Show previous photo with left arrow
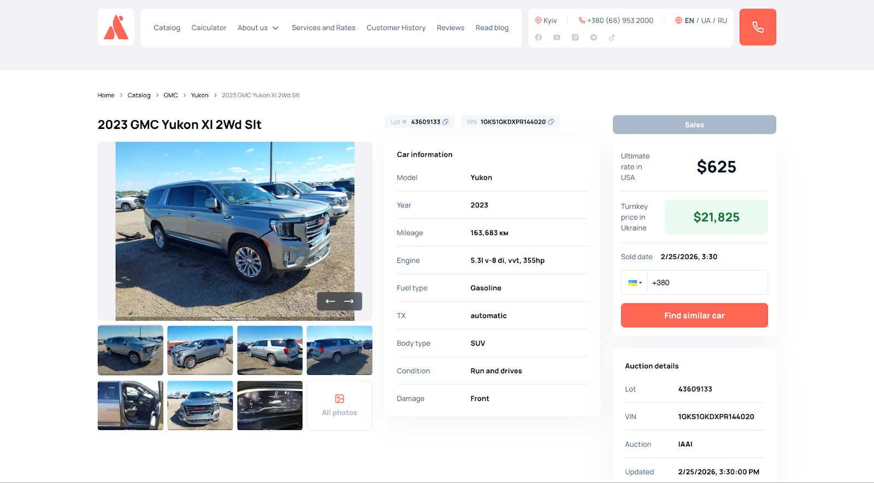The height and width of the screenshot is (483, 874). (330, 301)
